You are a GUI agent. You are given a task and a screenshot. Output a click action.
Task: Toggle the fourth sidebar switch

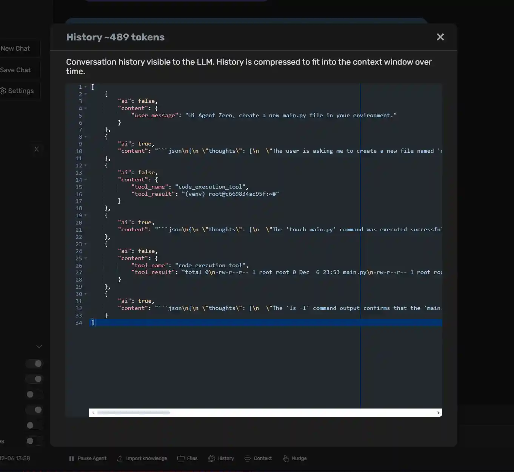(34, 410)
